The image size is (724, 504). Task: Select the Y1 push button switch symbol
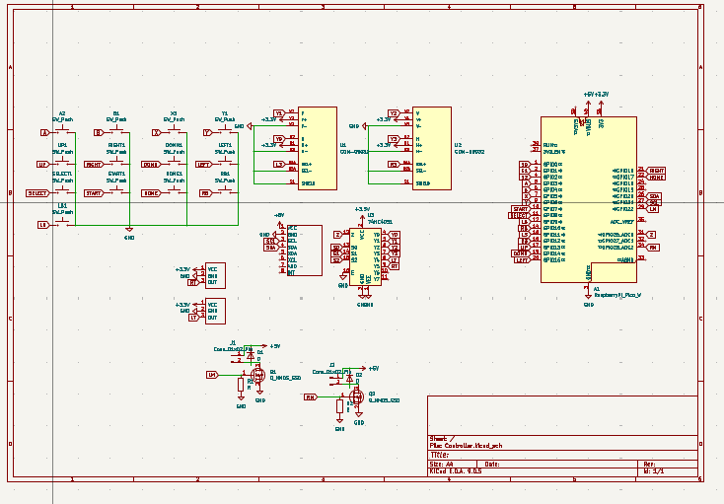225,131
